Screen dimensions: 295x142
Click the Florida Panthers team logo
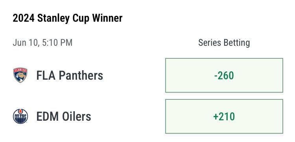20,75
